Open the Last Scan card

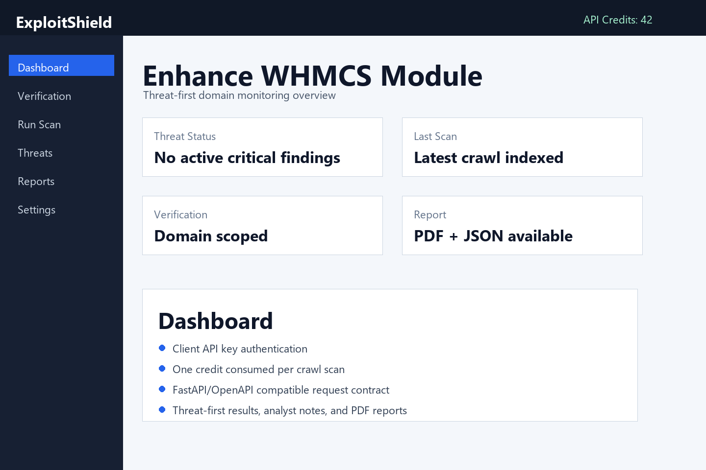522,147
